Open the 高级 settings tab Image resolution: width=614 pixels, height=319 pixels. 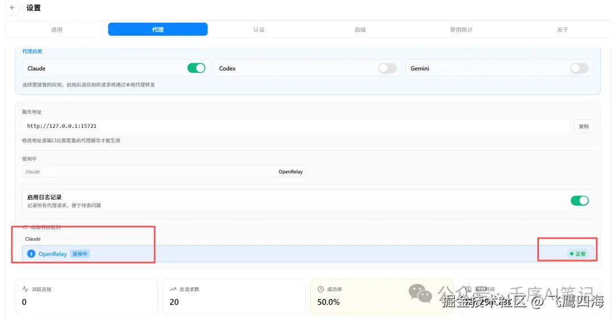point(360,30)
